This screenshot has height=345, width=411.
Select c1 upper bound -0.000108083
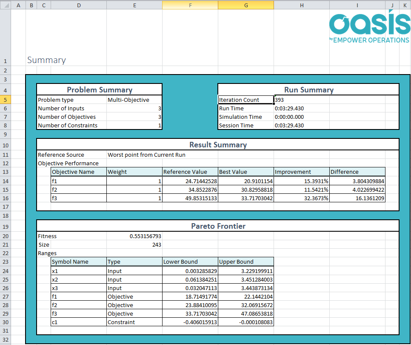point(246,322)
